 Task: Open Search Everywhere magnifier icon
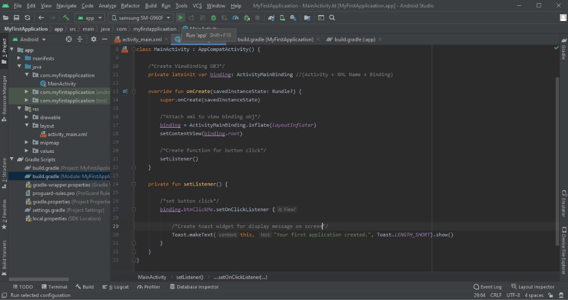point(332,18)
